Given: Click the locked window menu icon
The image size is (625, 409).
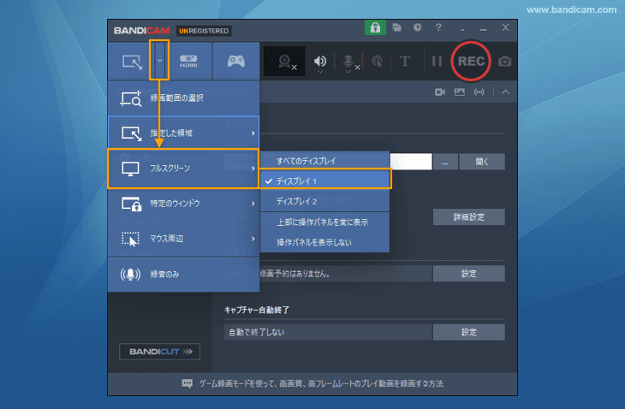Looking at the screenshot, I should 131,204.
